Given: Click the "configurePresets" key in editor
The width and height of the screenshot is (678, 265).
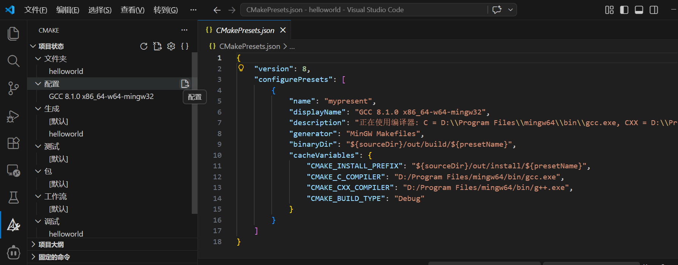Looking at the screenshot, I should tap(293, 79).
